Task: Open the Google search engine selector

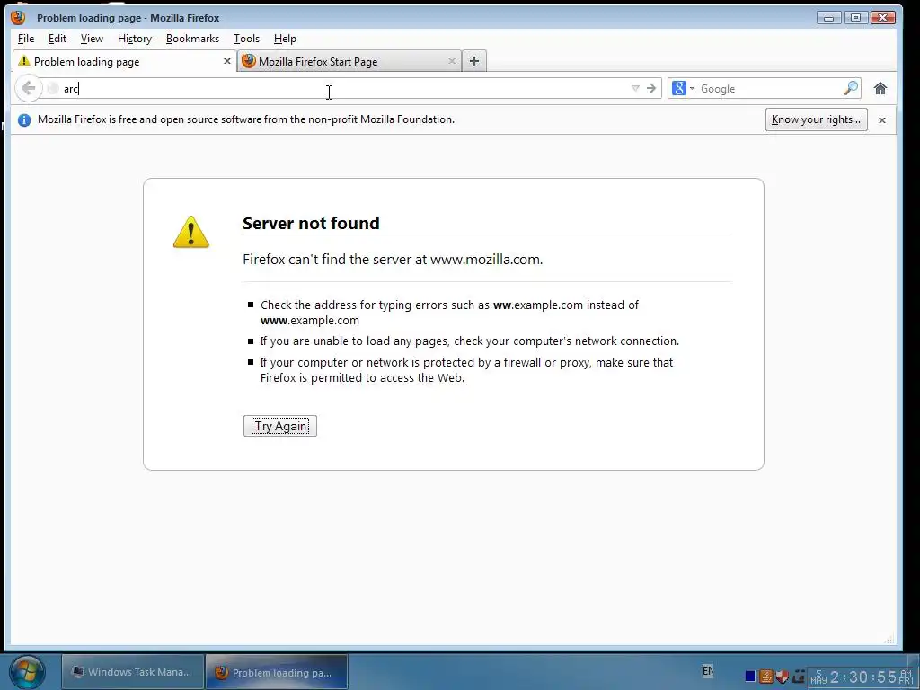Action: (683, 89)
